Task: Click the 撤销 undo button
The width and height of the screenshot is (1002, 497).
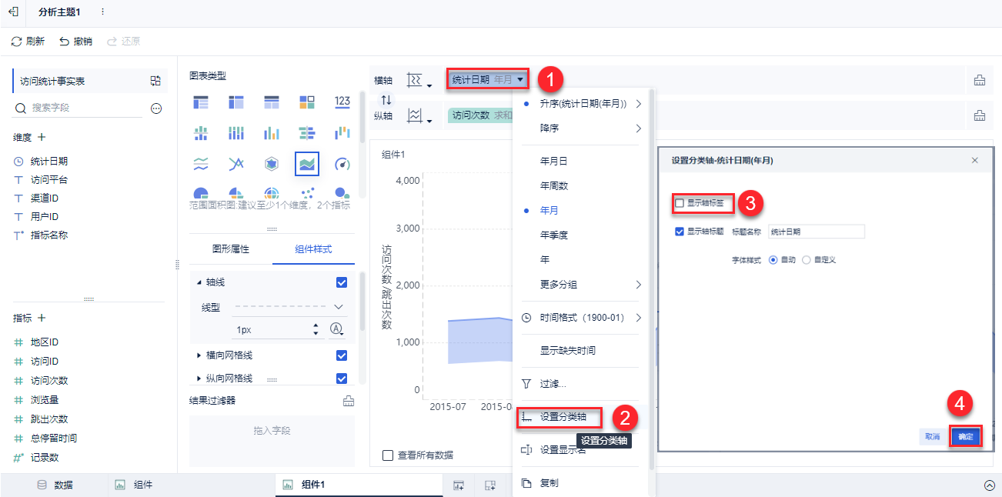Action: pyautogui.click(x=75, y=42)
